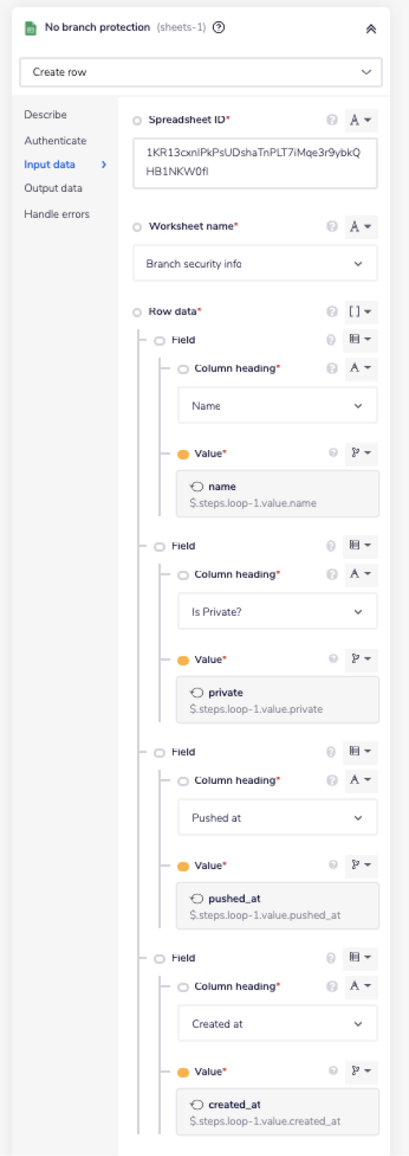
Task: Open help icon next to Worksheet name
Action: coord(332,227)
